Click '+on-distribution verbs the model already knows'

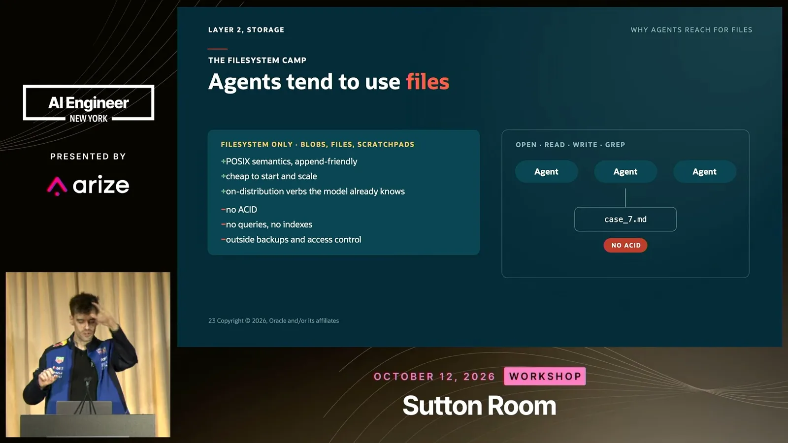313,191
